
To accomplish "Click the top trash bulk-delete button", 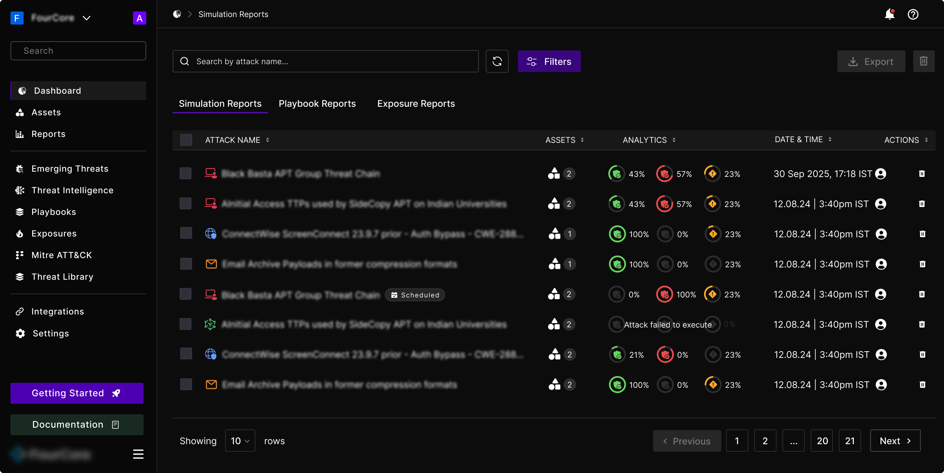I will point(923,61).
